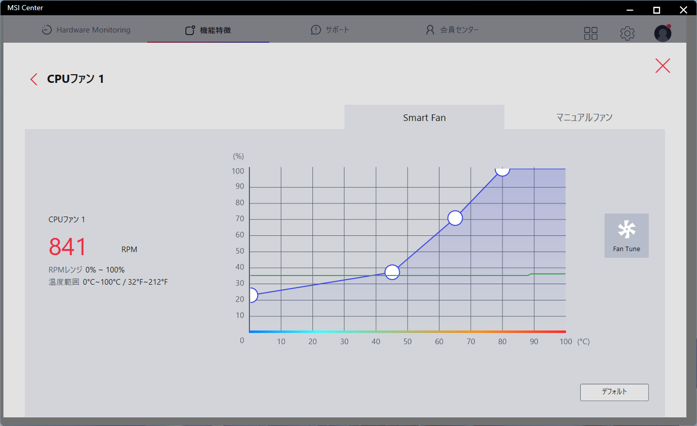Select the fan curve point at 65°C

(x=455, y=218)
